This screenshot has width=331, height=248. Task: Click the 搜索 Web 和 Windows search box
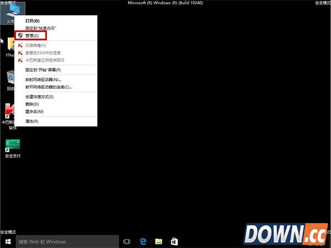pos(66,241)
